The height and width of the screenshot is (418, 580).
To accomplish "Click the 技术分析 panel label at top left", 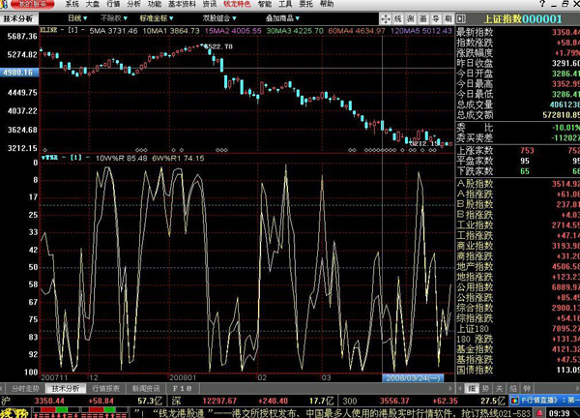I will click(19, 18).
